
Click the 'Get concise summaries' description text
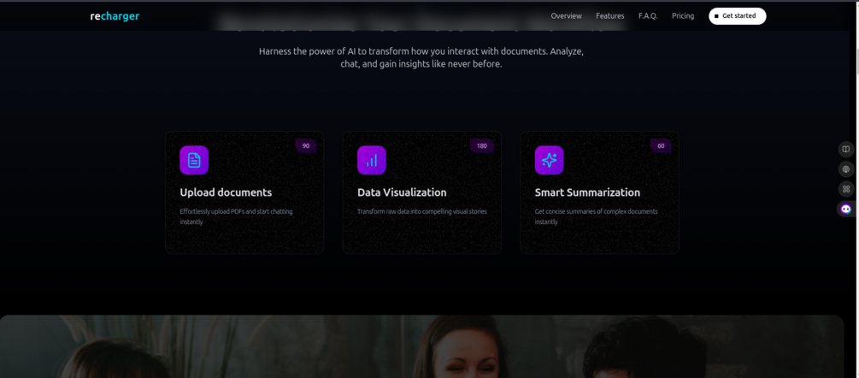pos(596,216)
